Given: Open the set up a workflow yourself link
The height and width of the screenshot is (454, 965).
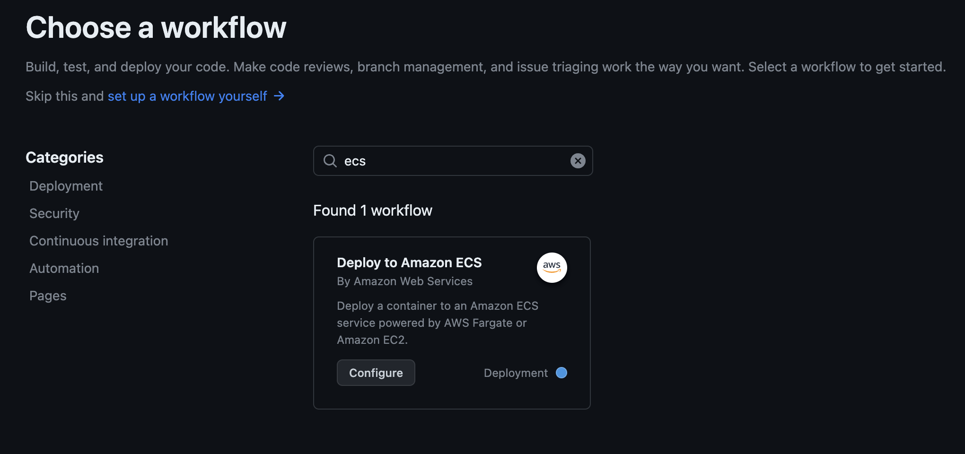Looking at the screenshot, I should 187,96.
